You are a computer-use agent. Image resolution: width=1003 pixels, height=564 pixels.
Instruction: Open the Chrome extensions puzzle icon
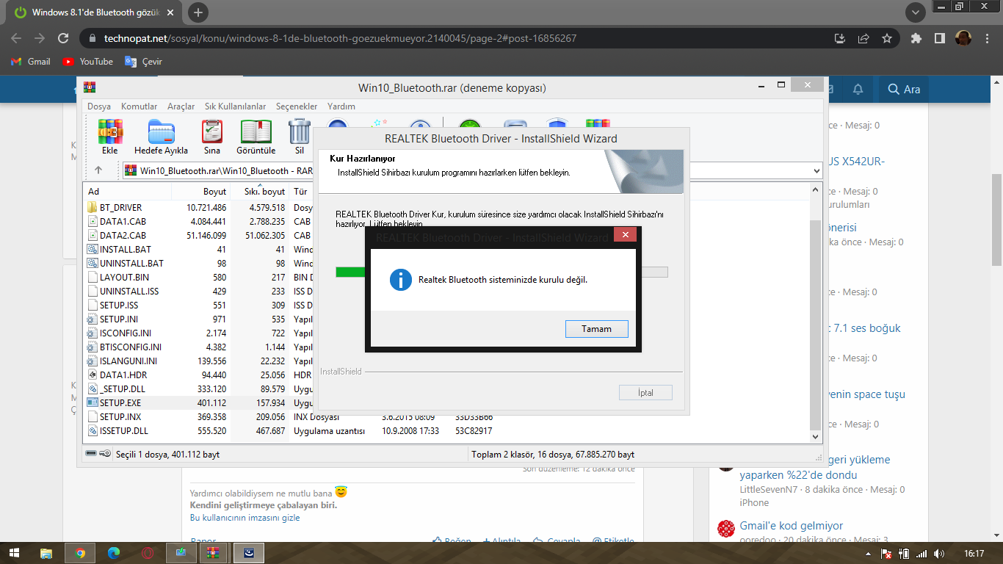916,38
